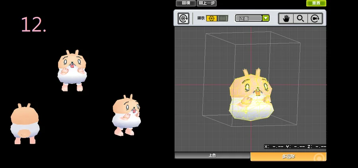The width and height of the screenshot is (358, 168).
Task: Click the green dropdown arrow button
Action: [266, 18]
